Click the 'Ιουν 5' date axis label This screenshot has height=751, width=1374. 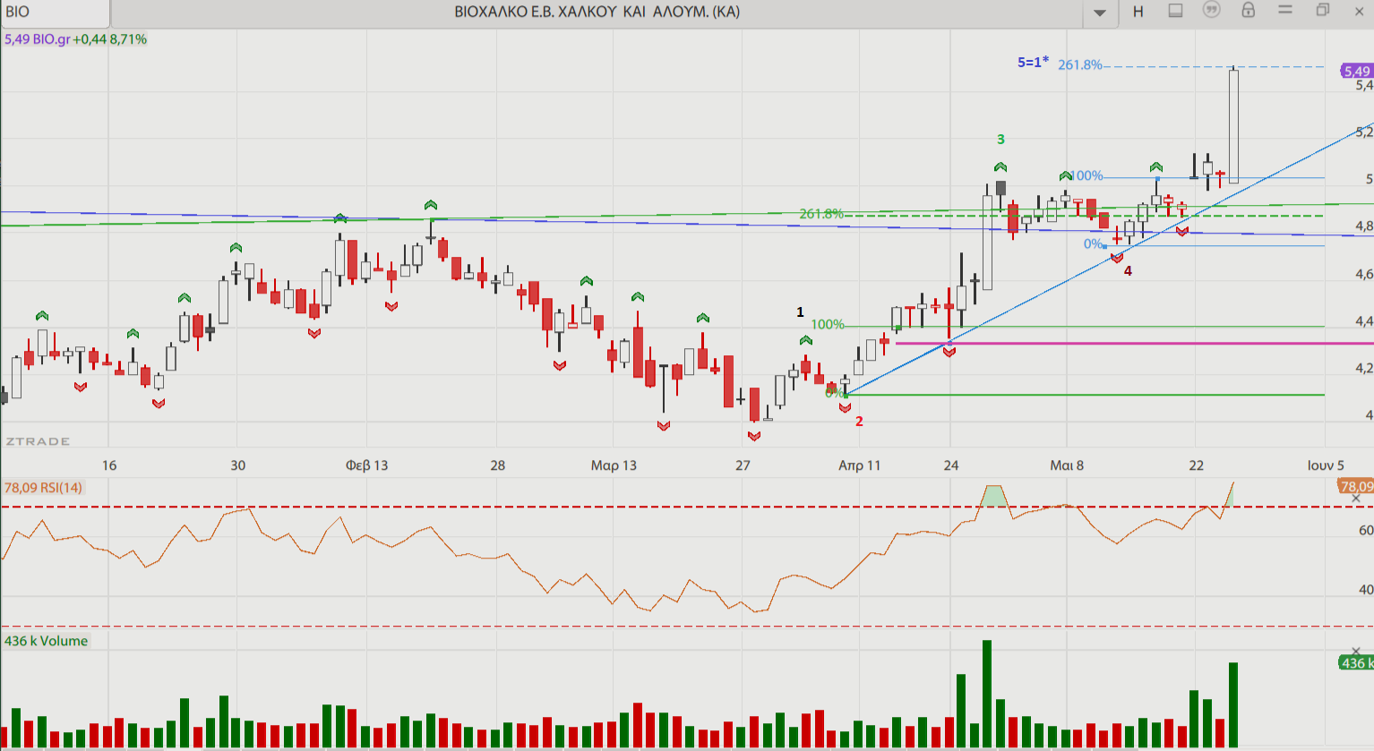[1326, 465]
